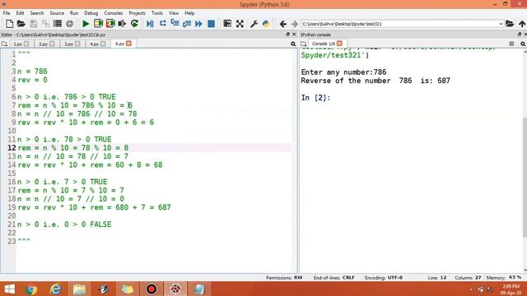Go back with the left arrow

click(x=283, y=24)
